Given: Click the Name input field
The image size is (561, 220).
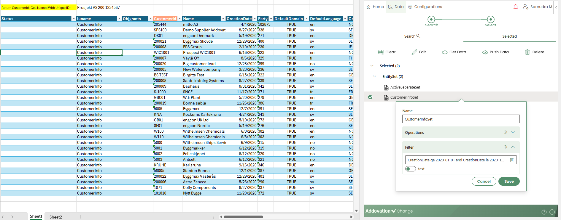Looking at the screenshot, I should (x=461, y=119).
